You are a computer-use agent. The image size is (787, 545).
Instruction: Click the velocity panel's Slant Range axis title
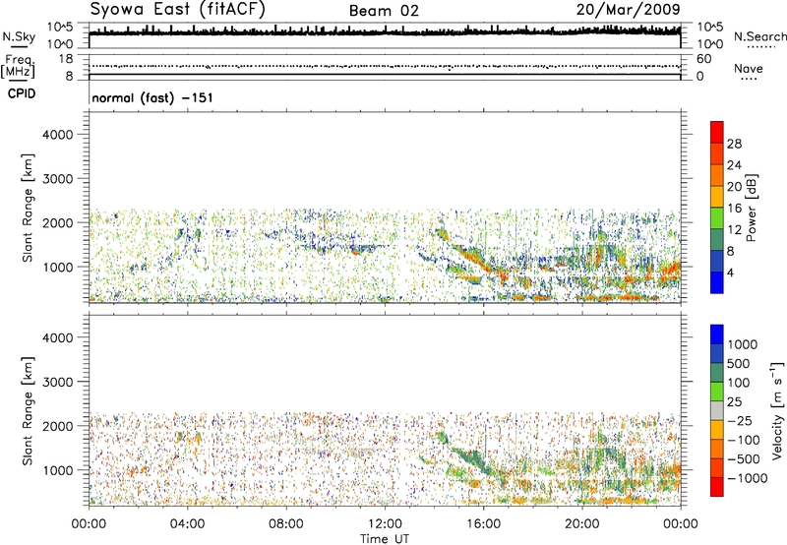28,411
